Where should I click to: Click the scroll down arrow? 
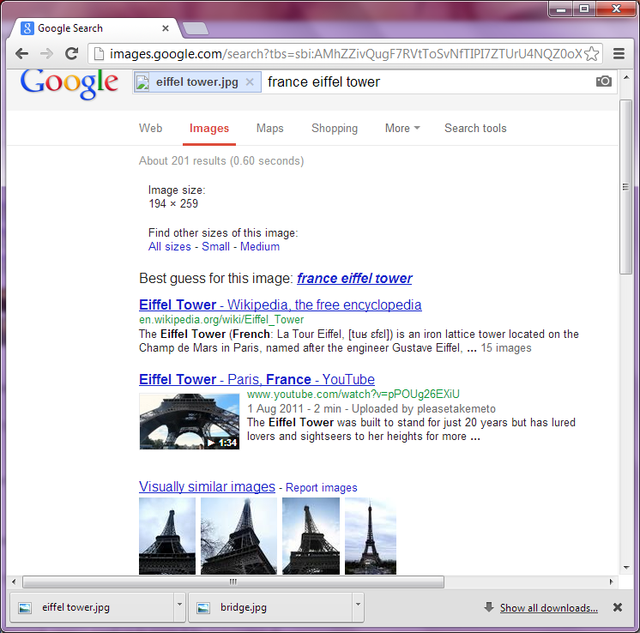pos(626,567)
